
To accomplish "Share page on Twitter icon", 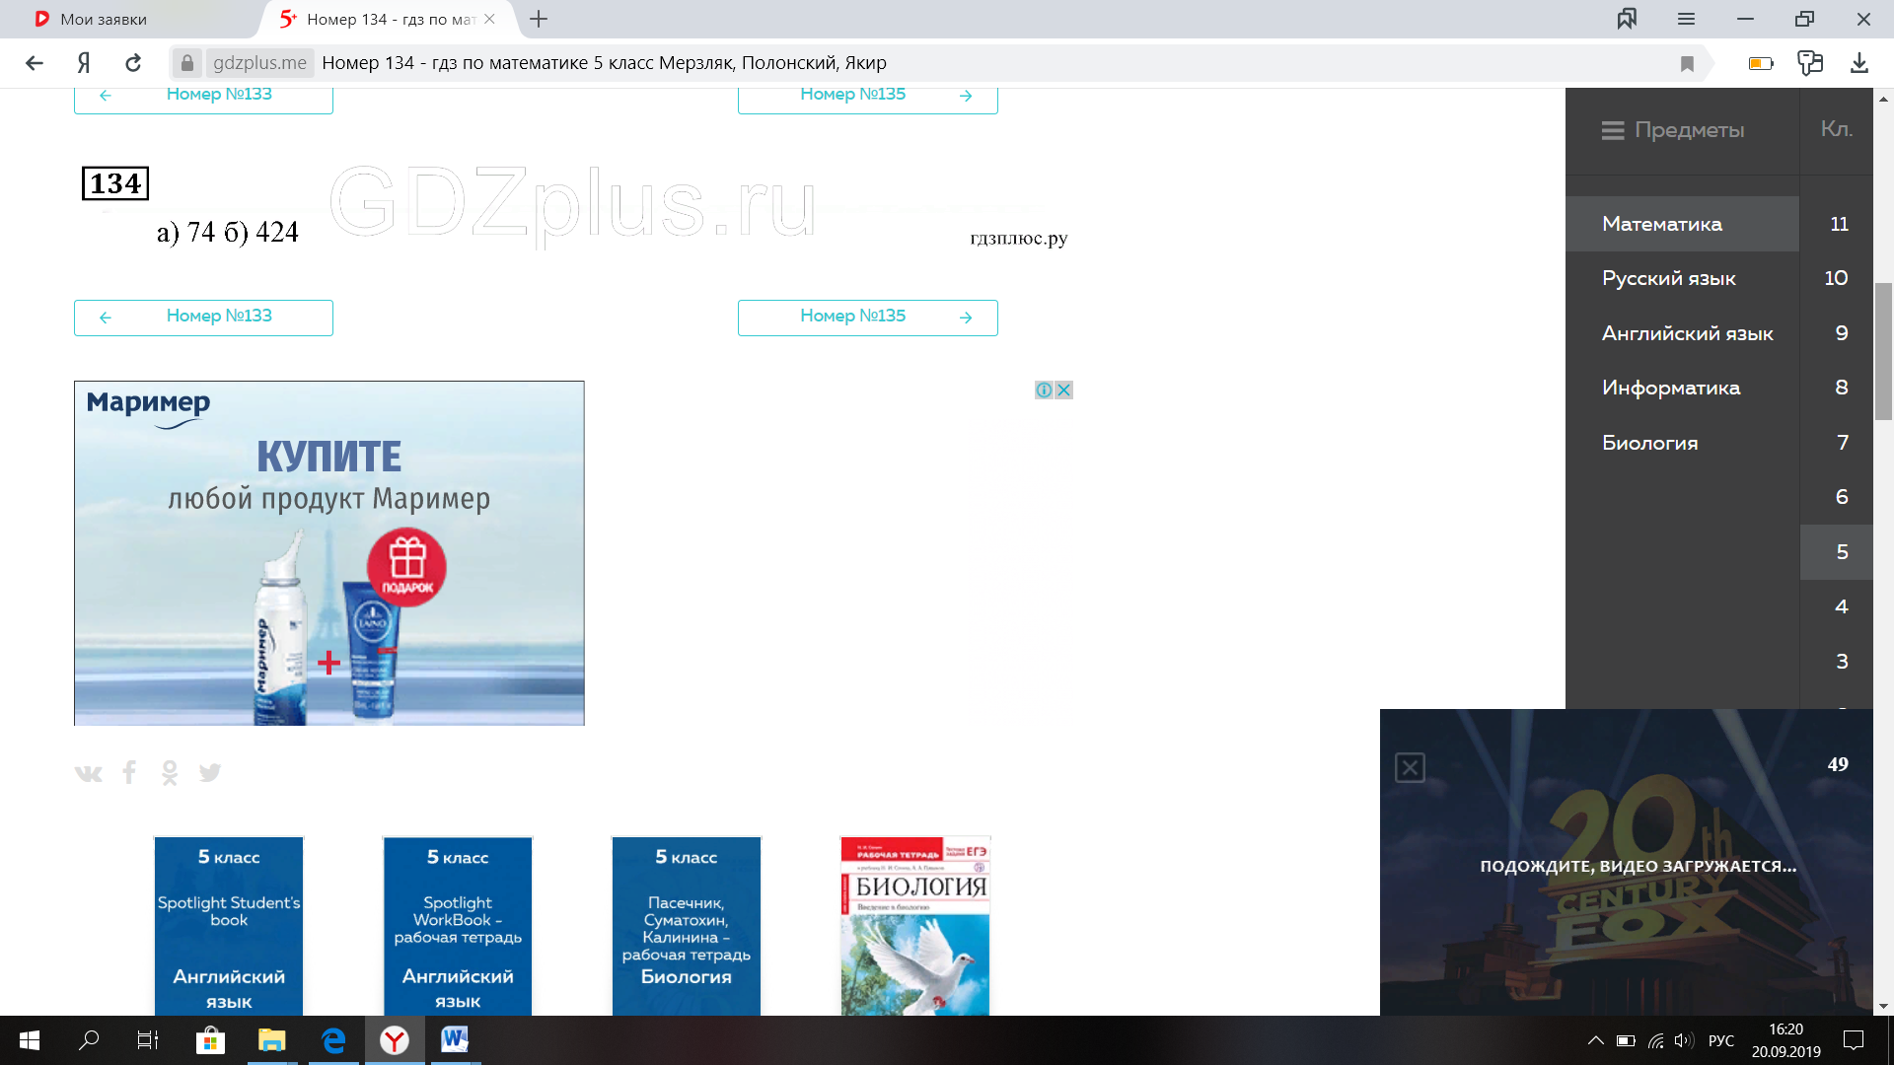I will (x=210, y=773).
